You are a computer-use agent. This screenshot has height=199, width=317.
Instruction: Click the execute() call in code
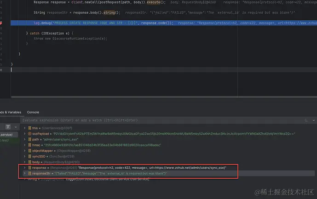click(156, 2)
